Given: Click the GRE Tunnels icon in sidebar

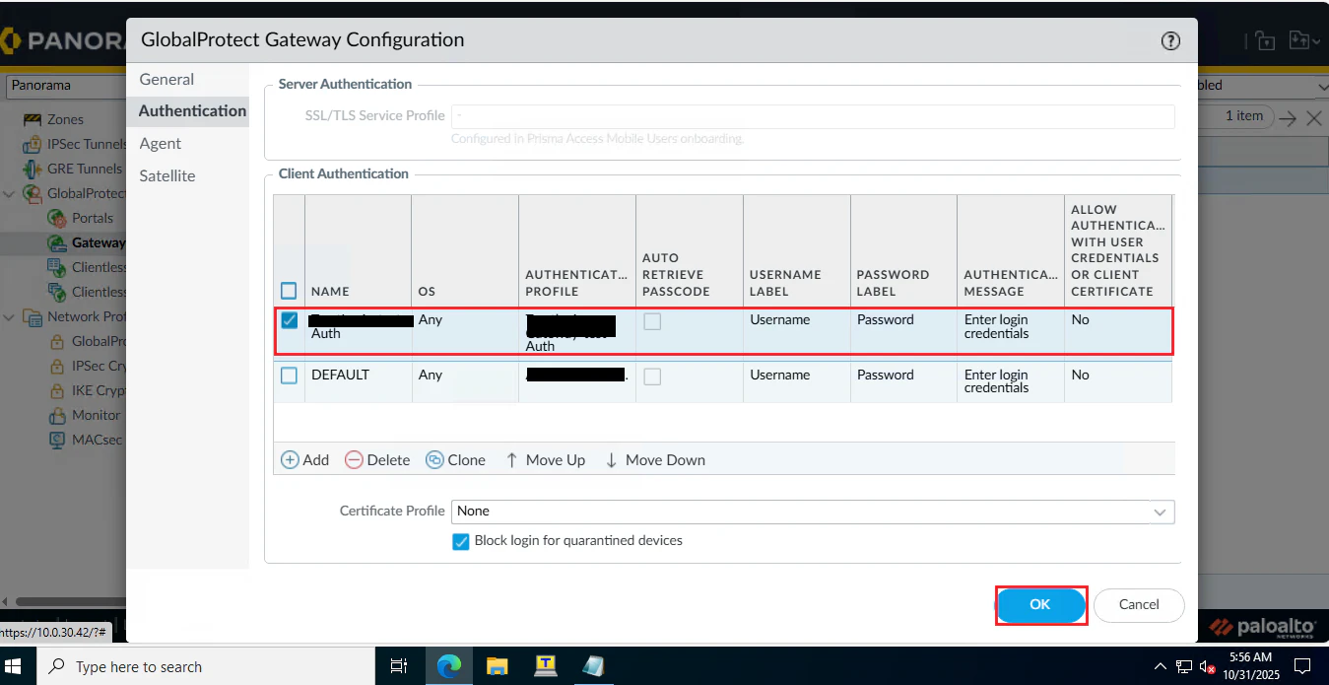Looking at the screenshot, I should tap(33, 169).
